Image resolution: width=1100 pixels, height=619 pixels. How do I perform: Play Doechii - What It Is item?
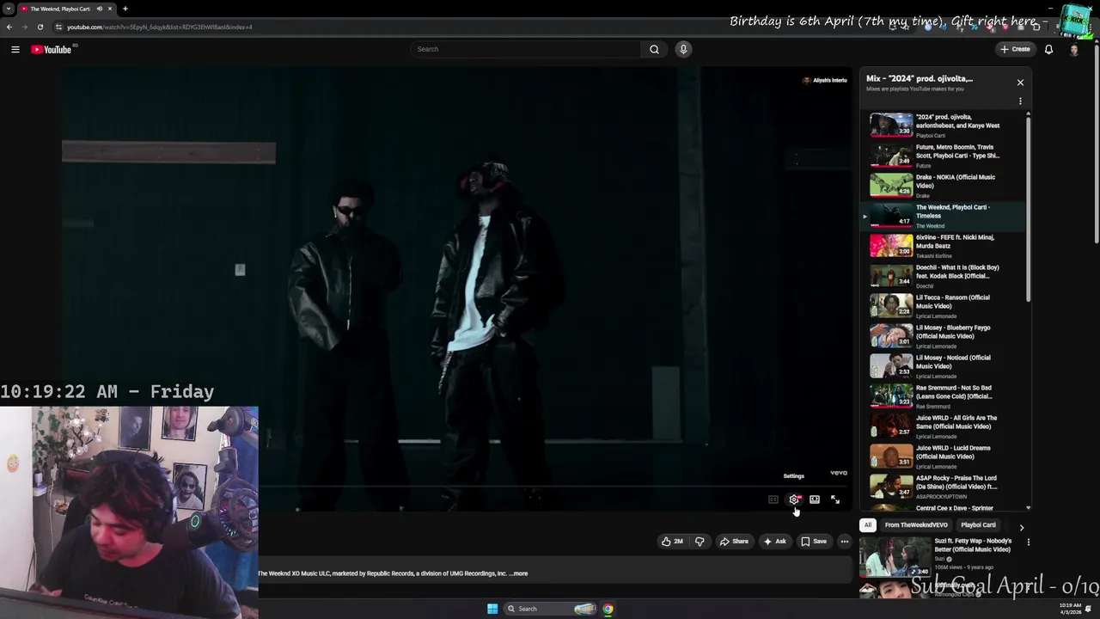tap(944, 276)
